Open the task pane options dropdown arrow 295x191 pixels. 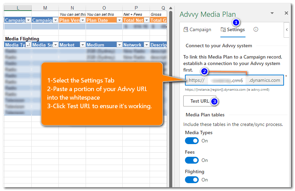tap(272, 13)
